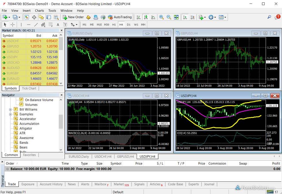This screenshot has width=282, height=194.
Task: Select the Text (A) drawing tool
Action: click(x=58, y=25)
